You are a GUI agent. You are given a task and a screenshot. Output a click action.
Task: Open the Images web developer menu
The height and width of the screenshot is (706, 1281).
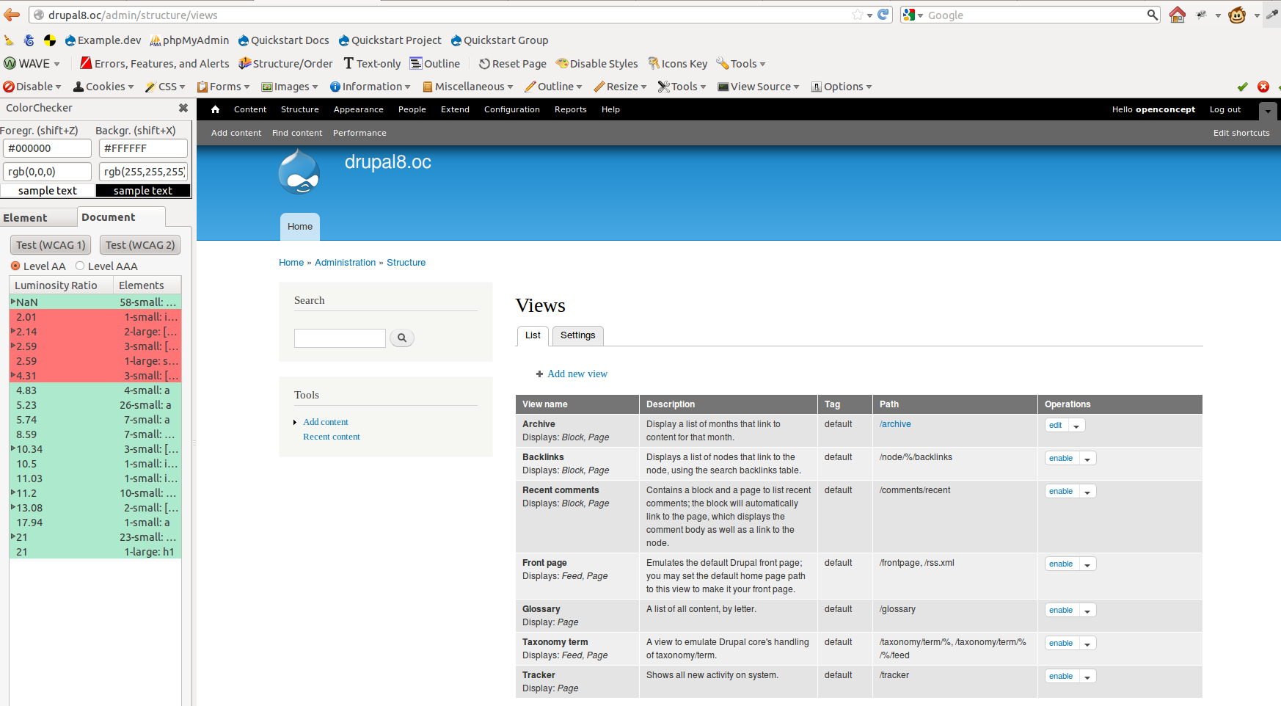289,87
